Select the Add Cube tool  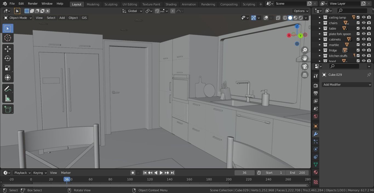(x=8, y=110)
